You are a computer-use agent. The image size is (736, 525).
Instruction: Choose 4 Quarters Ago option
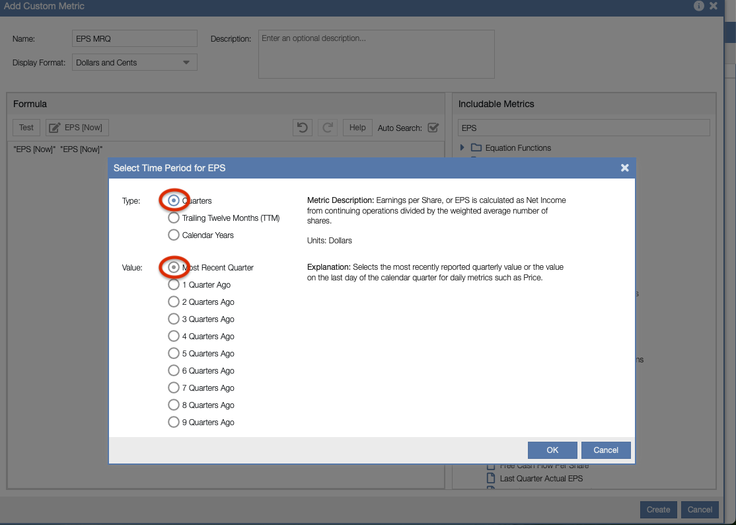[174, 337]
